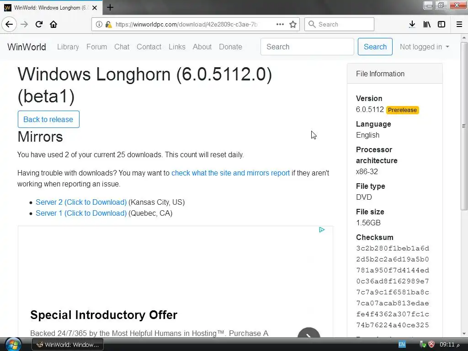Click the Back to release button
The height and width of the screenshot is (351, 468).
tap(48, 119)
